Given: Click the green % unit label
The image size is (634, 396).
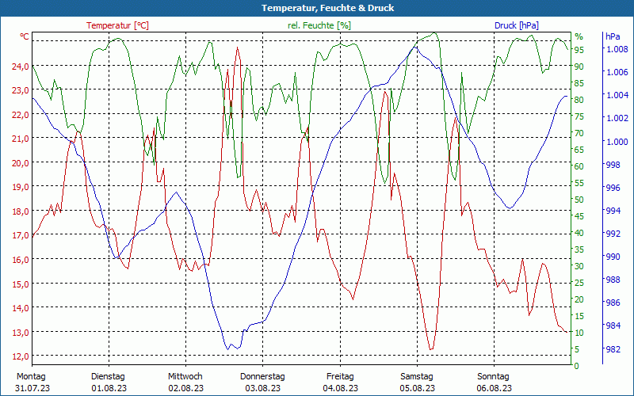Looking at the screenshot, I should click(x=579, y=36).
